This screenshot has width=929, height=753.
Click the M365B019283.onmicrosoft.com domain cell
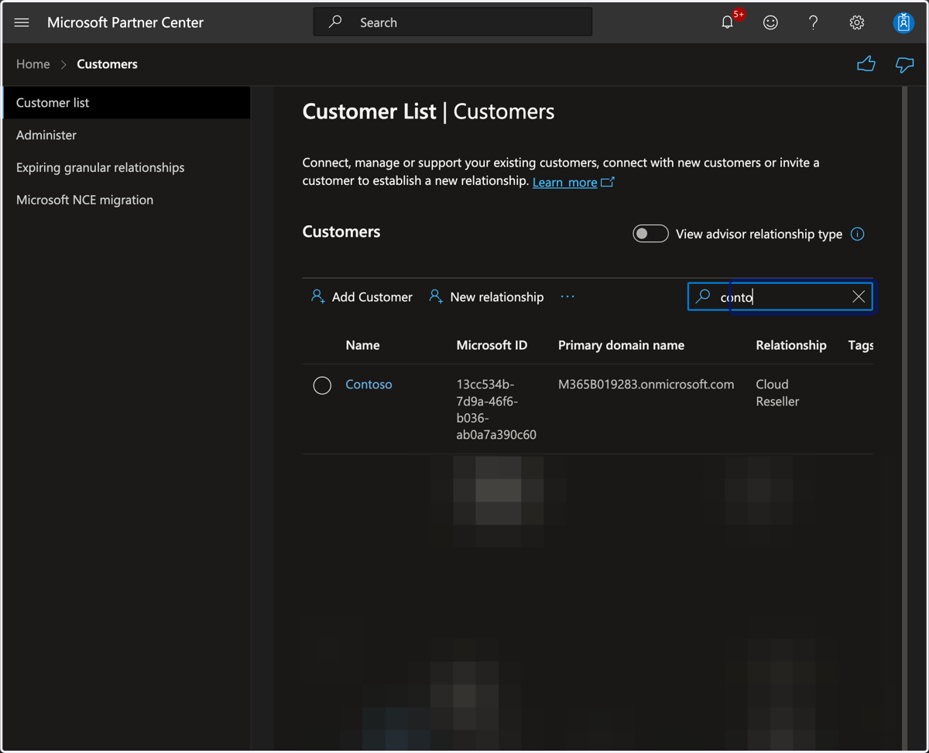pos(646,384)
